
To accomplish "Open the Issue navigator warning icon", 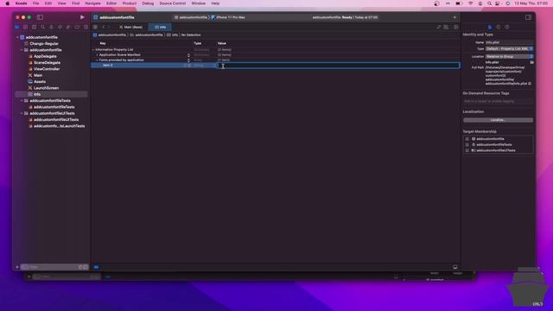I will click(51, 27).
